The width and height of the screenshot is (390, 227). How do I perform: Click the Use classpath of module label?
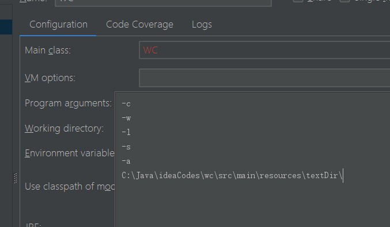[x=70, y=186]
